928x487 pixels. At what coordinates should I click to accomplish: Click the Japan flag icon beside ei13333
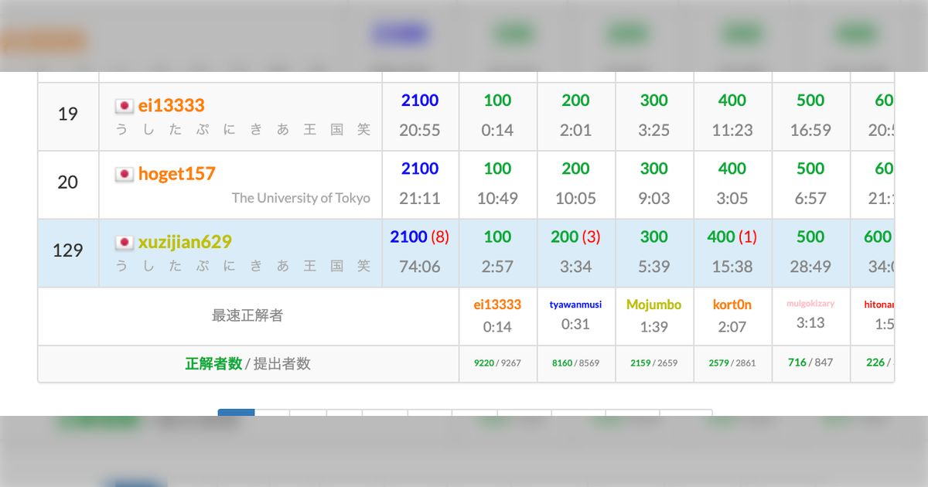pos(124,106)
